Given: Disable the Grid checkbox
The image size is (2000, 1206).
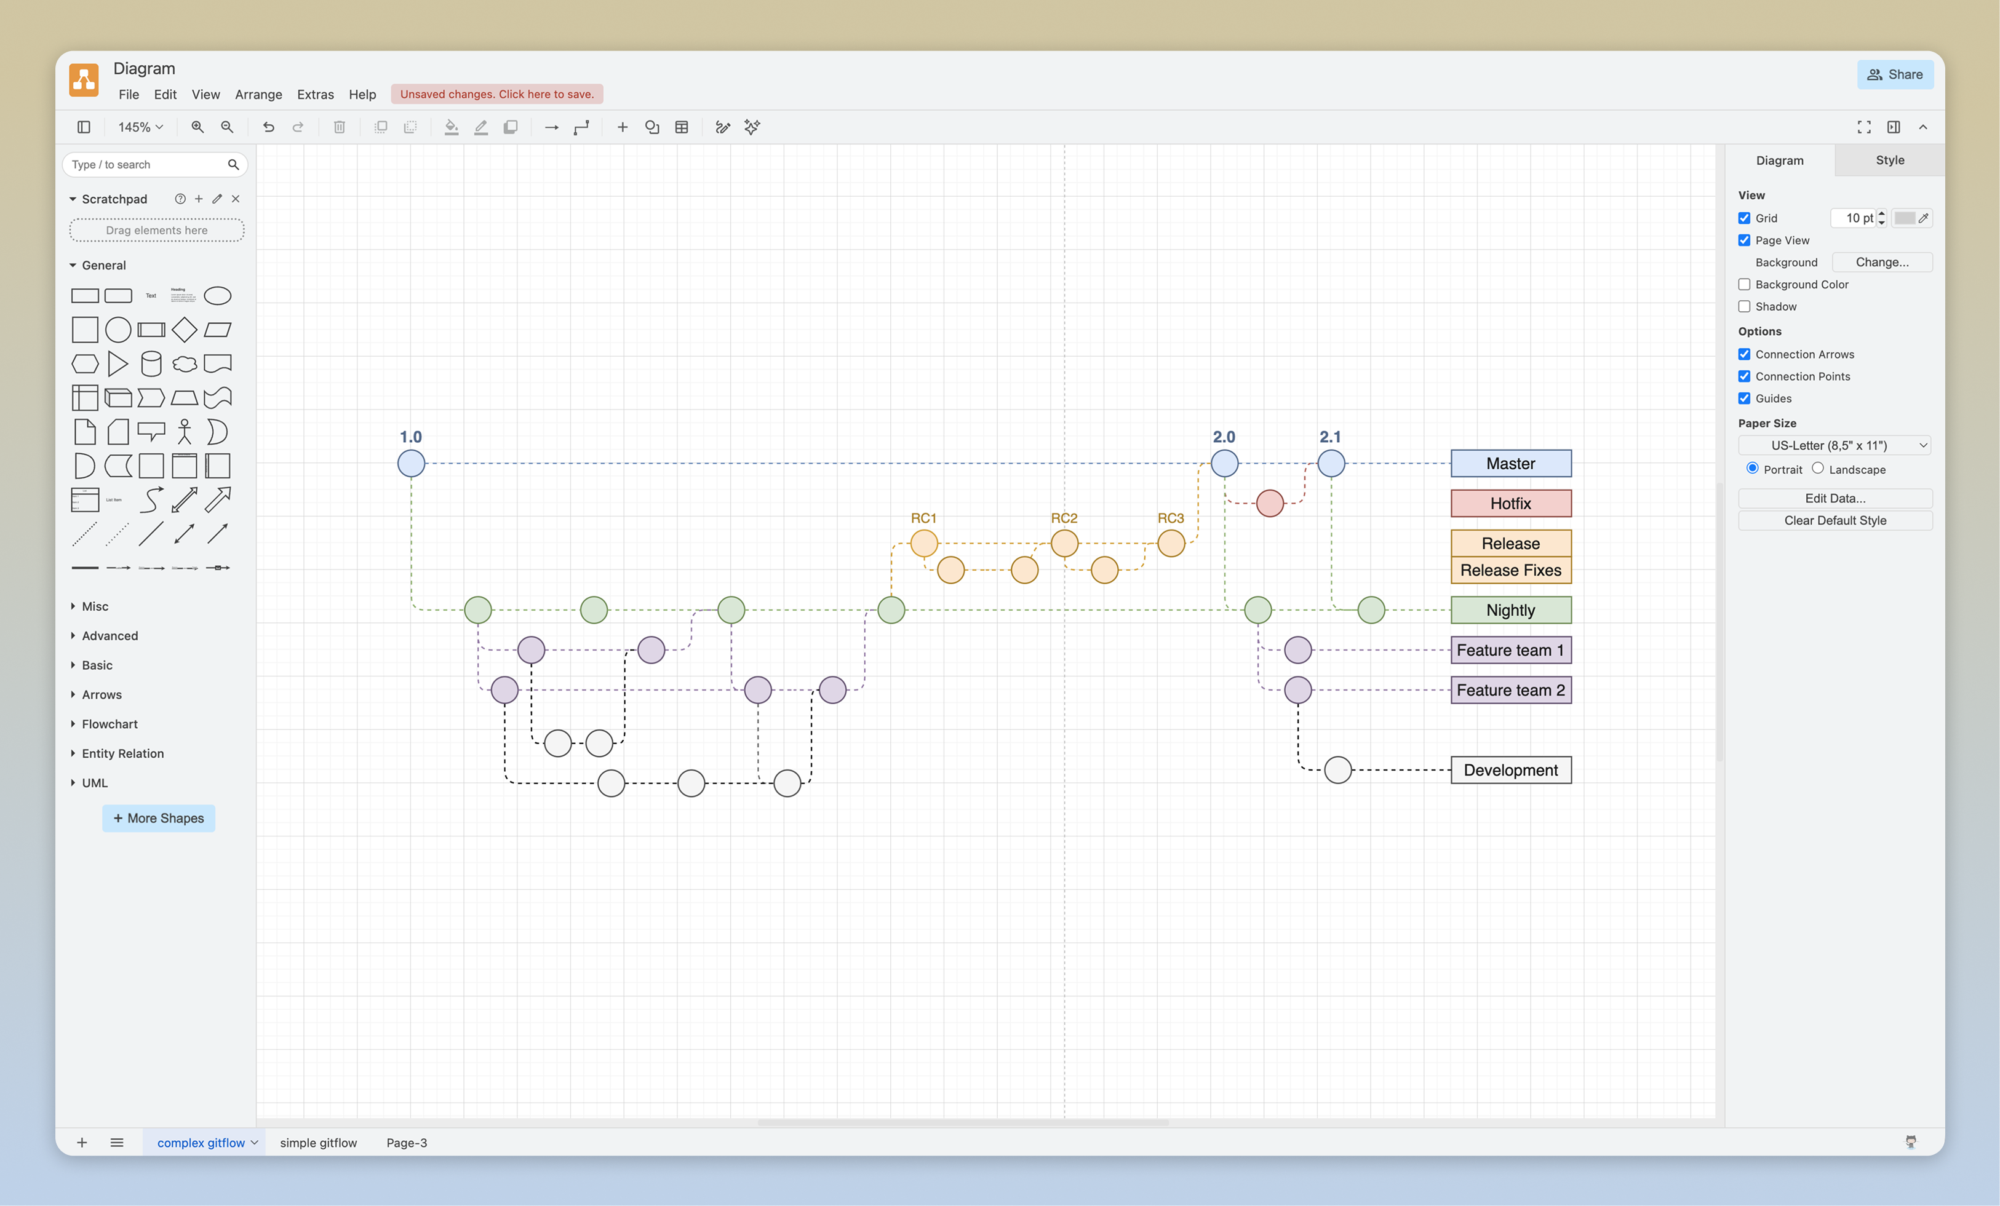Looking at the screenshot, I should tap(1743, 218).
